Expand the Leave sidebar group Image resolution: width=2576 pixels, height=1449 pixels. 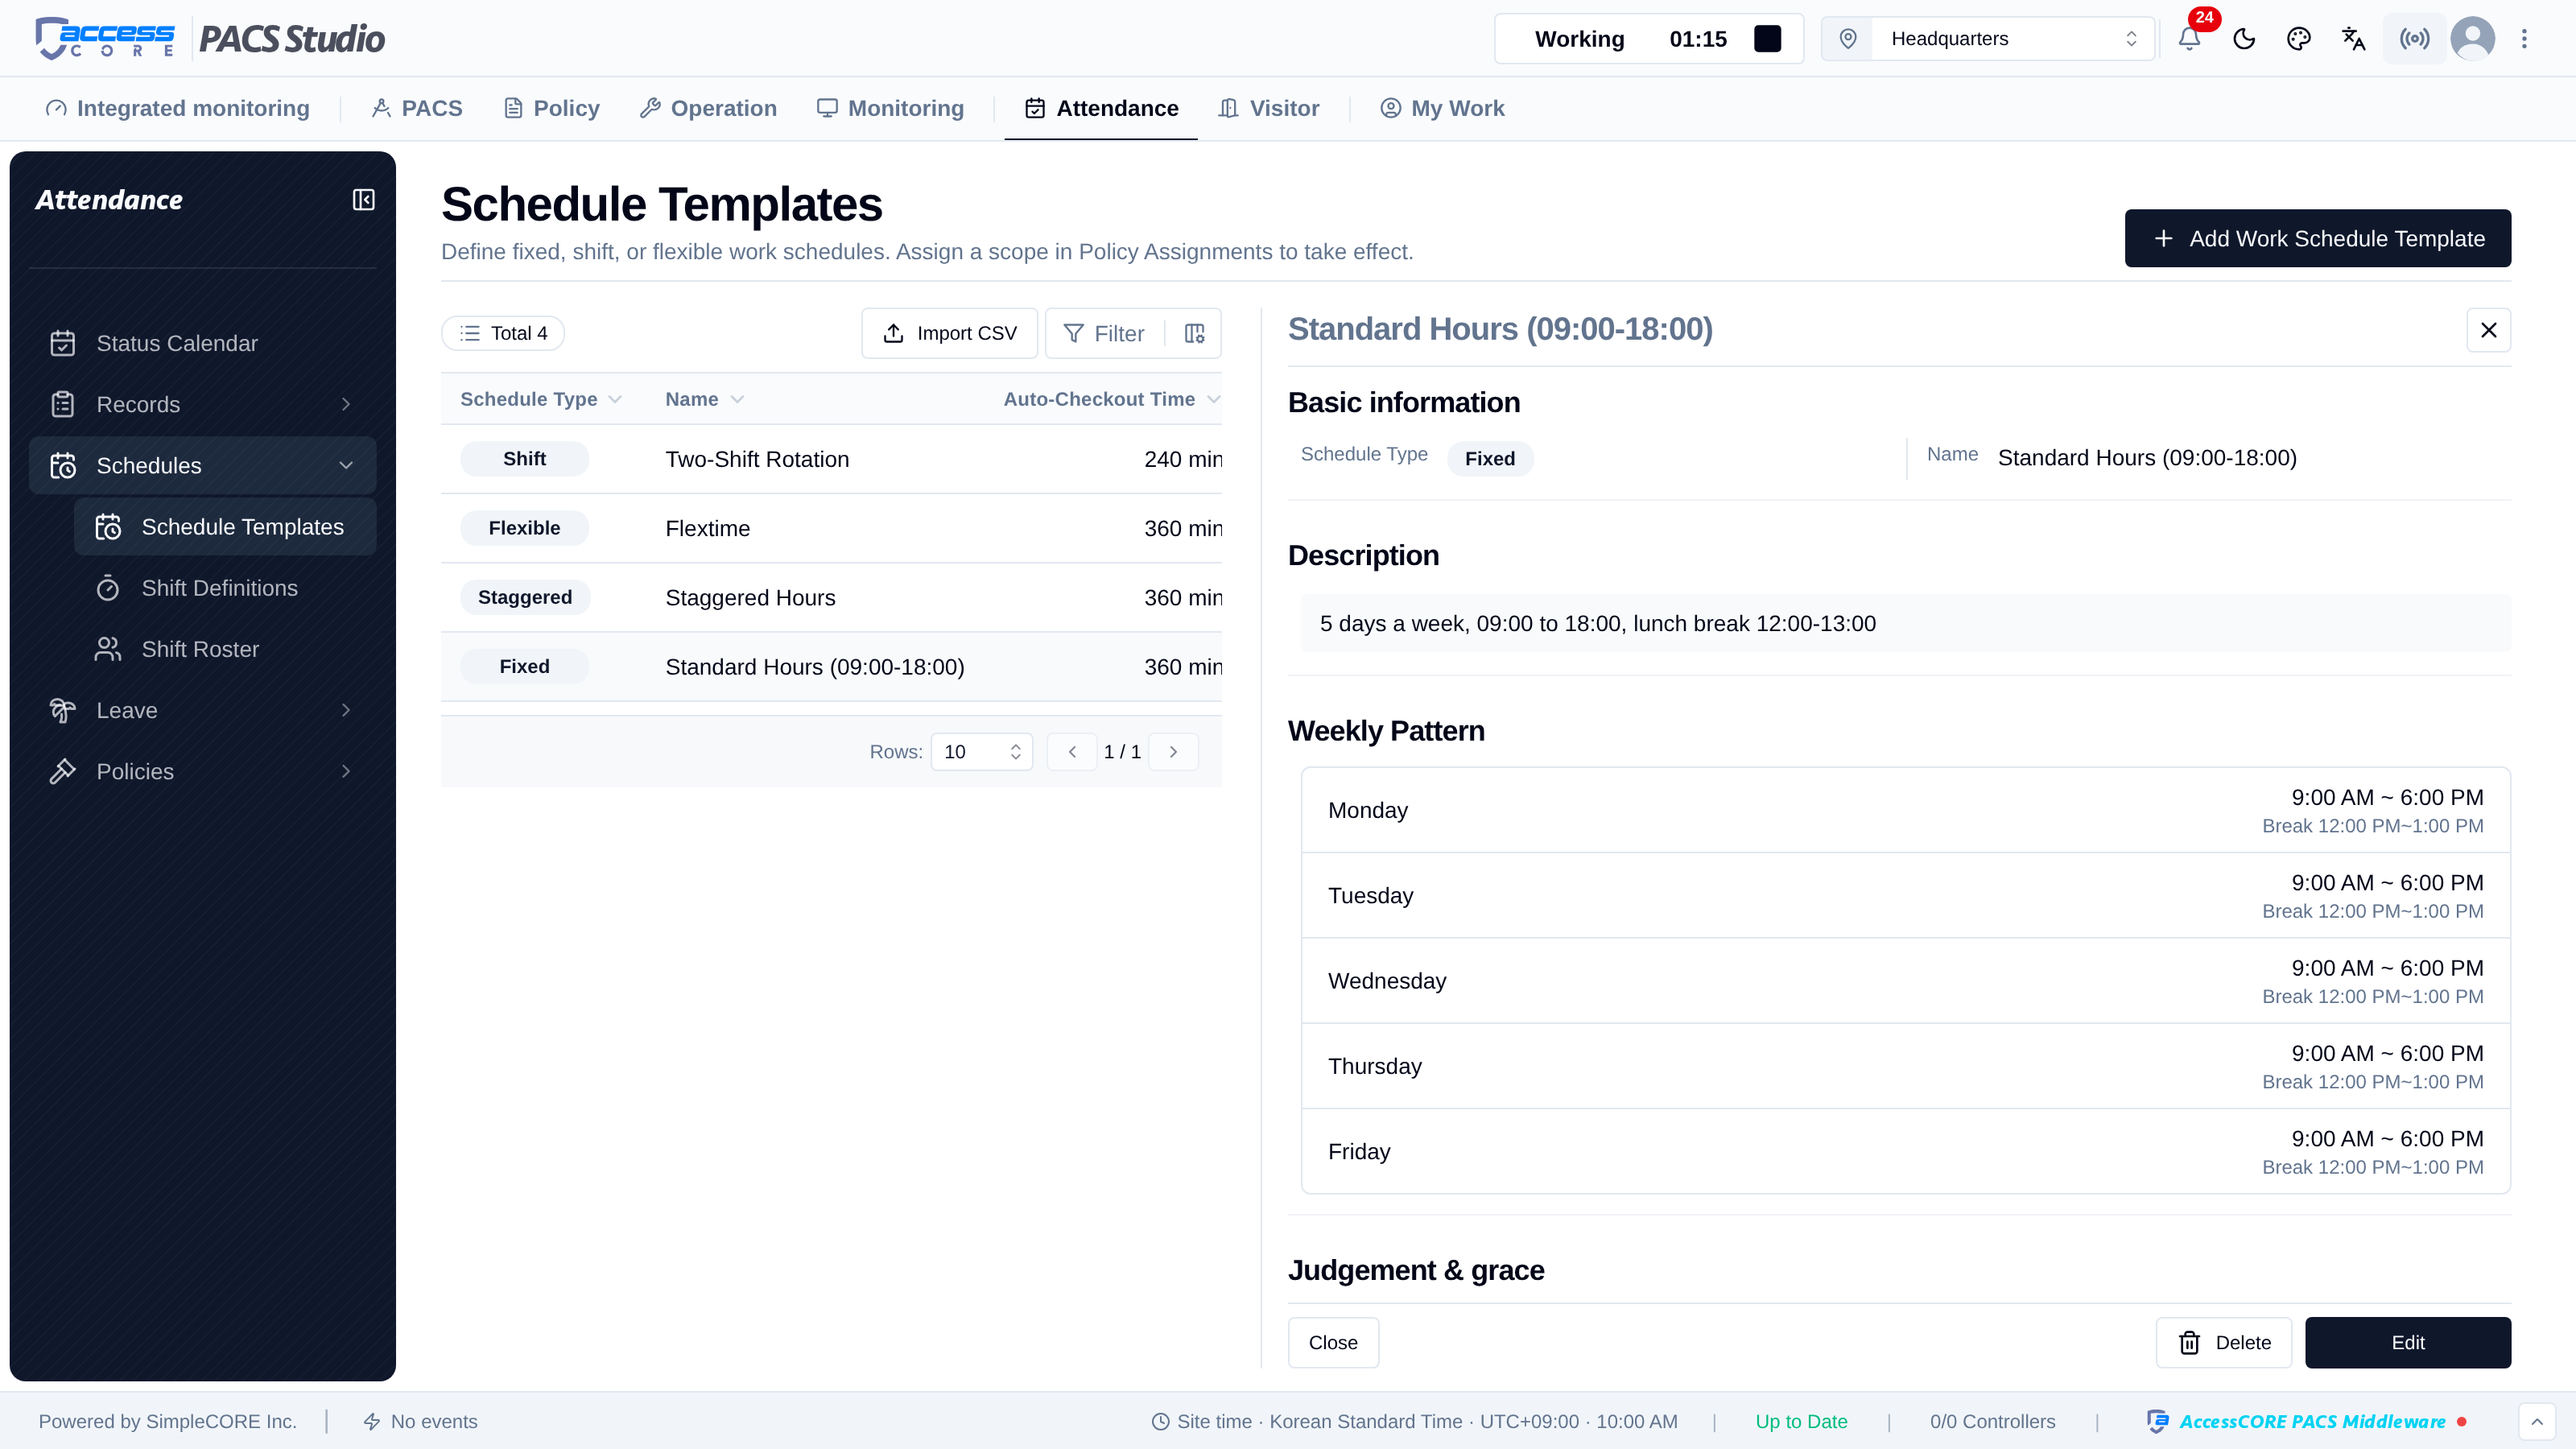203,710
